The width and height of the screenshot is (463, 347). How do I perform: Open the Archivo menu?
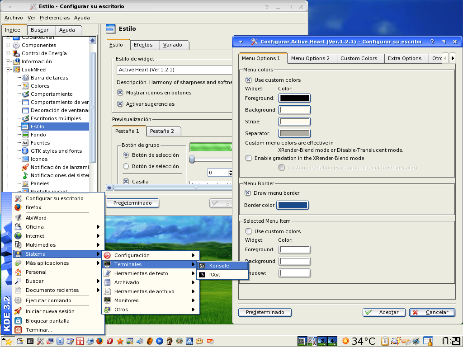[x=13, y=18]
